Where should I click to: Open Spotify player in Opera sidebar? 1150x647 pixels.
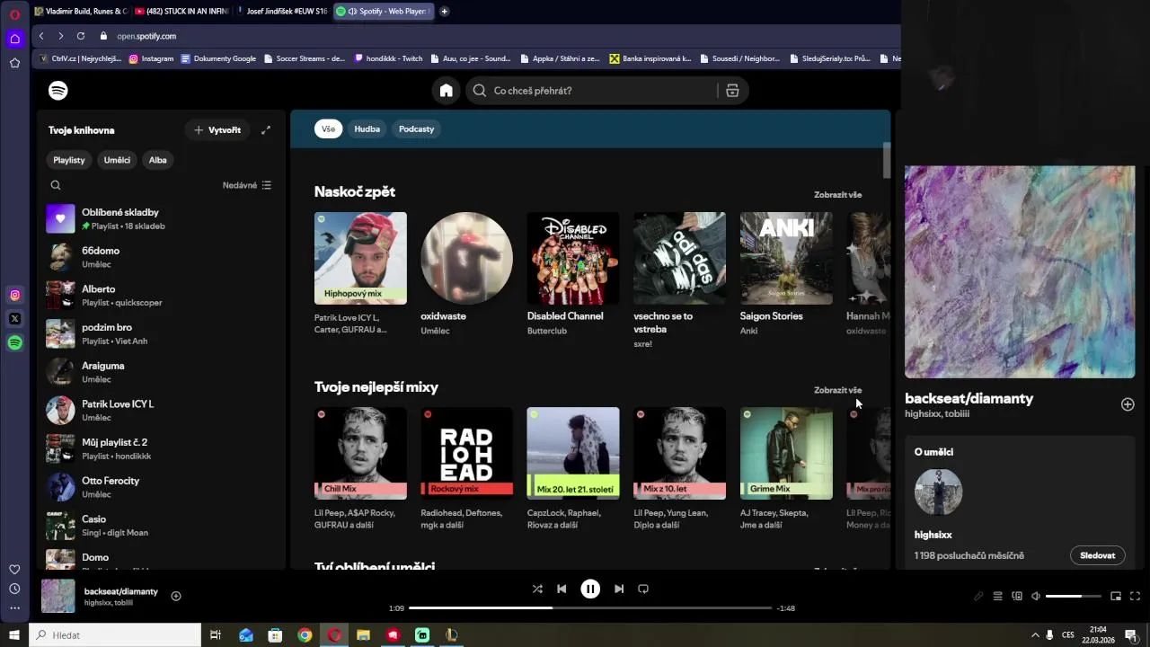[14, 342]
